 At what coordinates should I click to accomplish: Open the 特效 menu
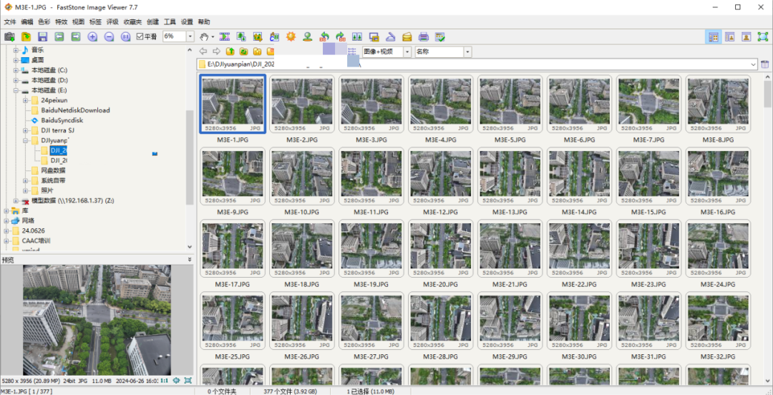pyautogui.click(x=61, y=21)
